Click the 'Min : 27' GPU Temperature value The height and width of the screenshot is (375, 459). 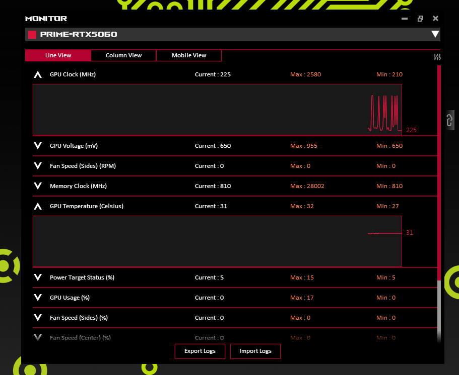point(387,206)
